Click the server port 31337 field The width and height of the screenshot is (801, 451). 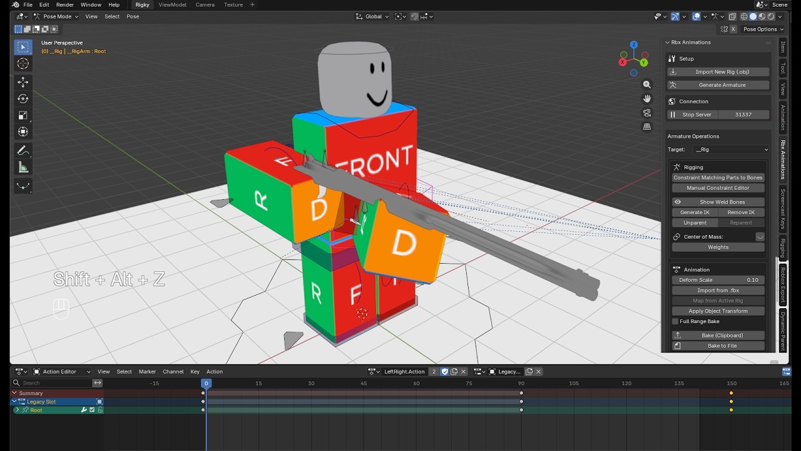(743, 115)
